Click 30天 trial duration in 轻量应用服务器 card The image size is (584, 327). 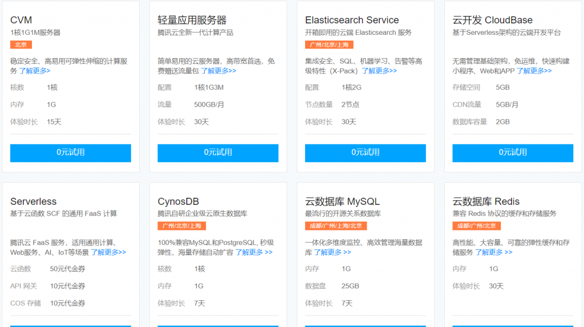pos(201,122)
